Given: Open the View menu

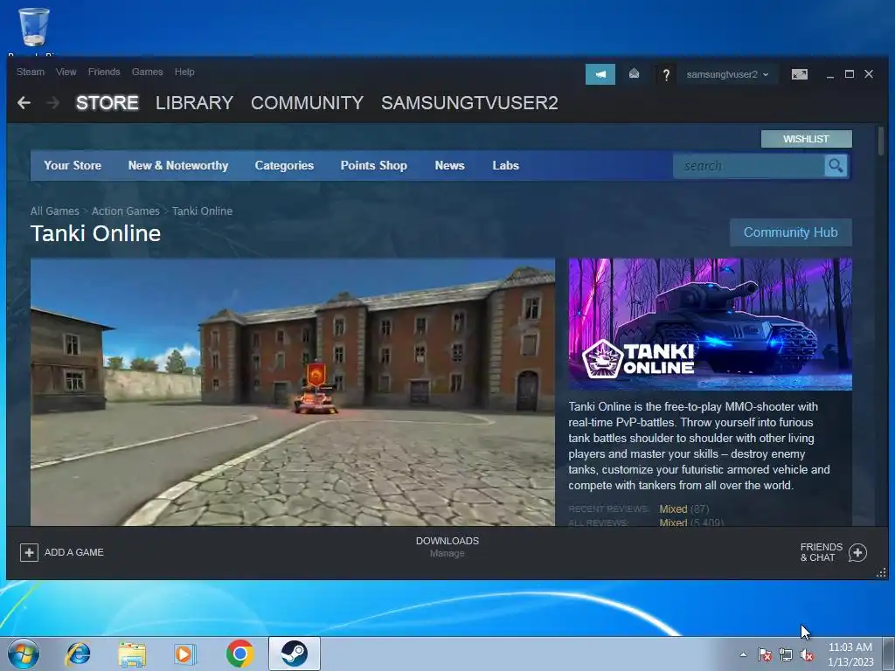Looking at the screenshot, I should (x=66, y=72).
